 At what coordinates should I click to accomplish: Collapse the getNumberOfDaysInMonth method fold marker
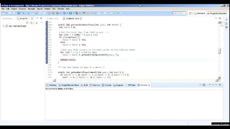click(x=52, y=72)
